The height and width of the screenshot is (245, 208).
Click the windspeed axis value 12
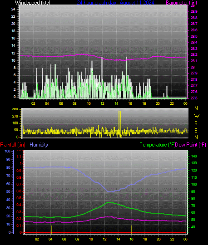click(13, 53)
